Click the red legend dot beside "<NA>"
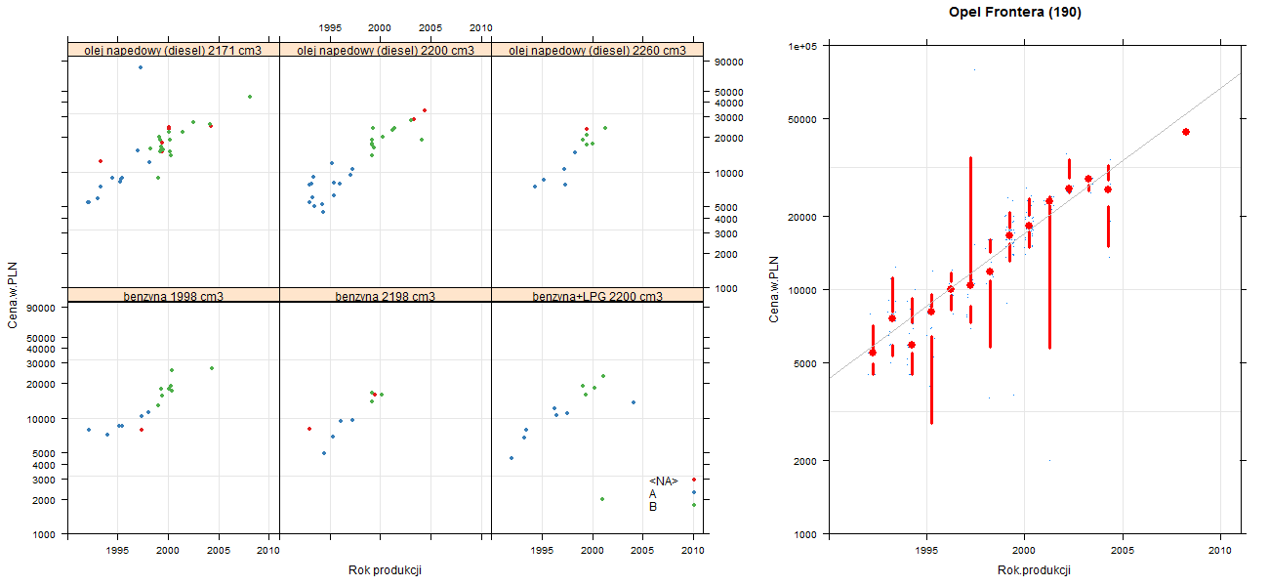The image size is (1269, 586). [x=694, y=480]
